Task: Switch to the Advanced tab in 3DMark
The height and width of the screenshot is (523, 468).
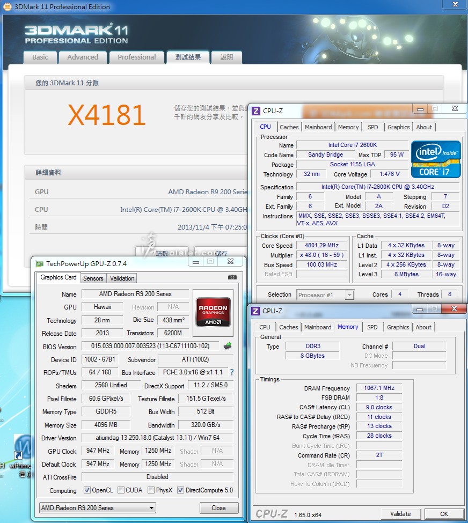Action: coord(83,57)
